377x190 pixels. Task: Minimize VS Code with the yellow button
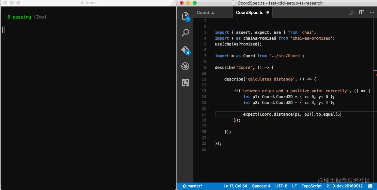(x=188, y=3)
